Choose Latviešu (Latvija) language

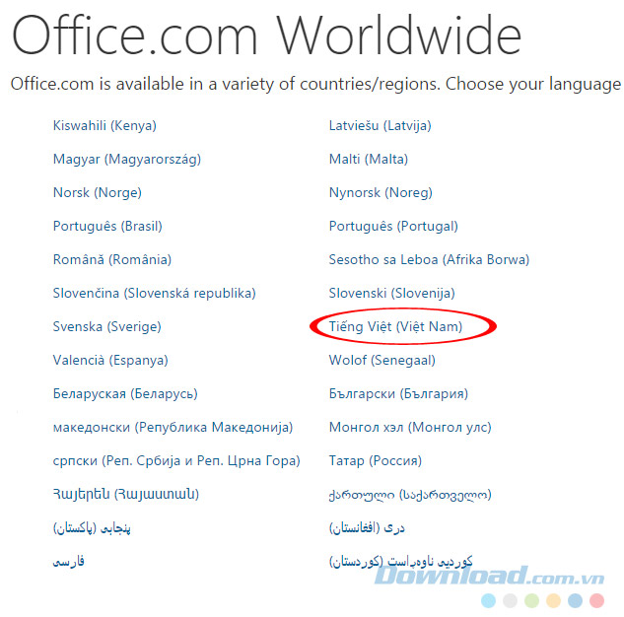point(381,126)
